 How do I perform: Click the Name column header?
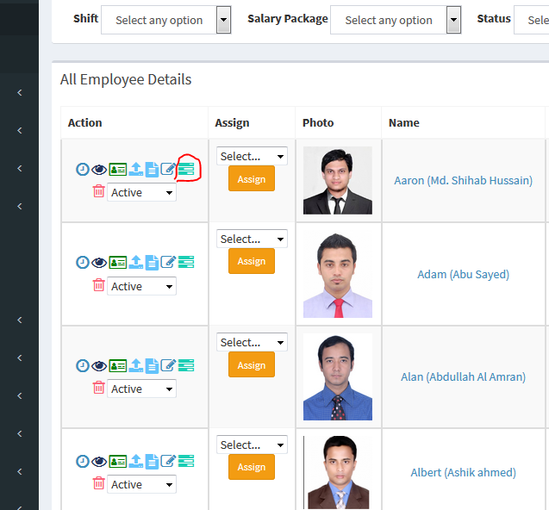403,122
